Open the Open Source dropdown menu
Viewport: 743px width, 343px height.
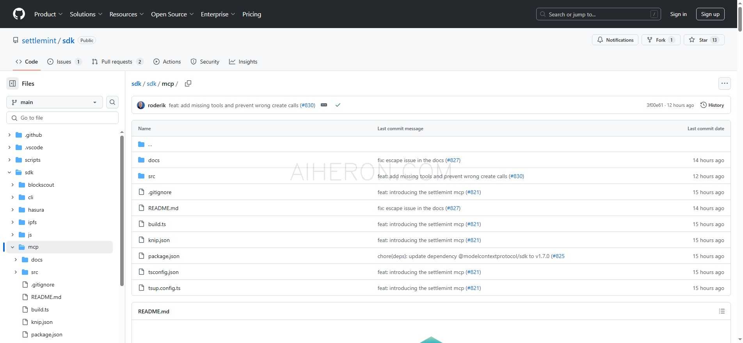[172, 14]
